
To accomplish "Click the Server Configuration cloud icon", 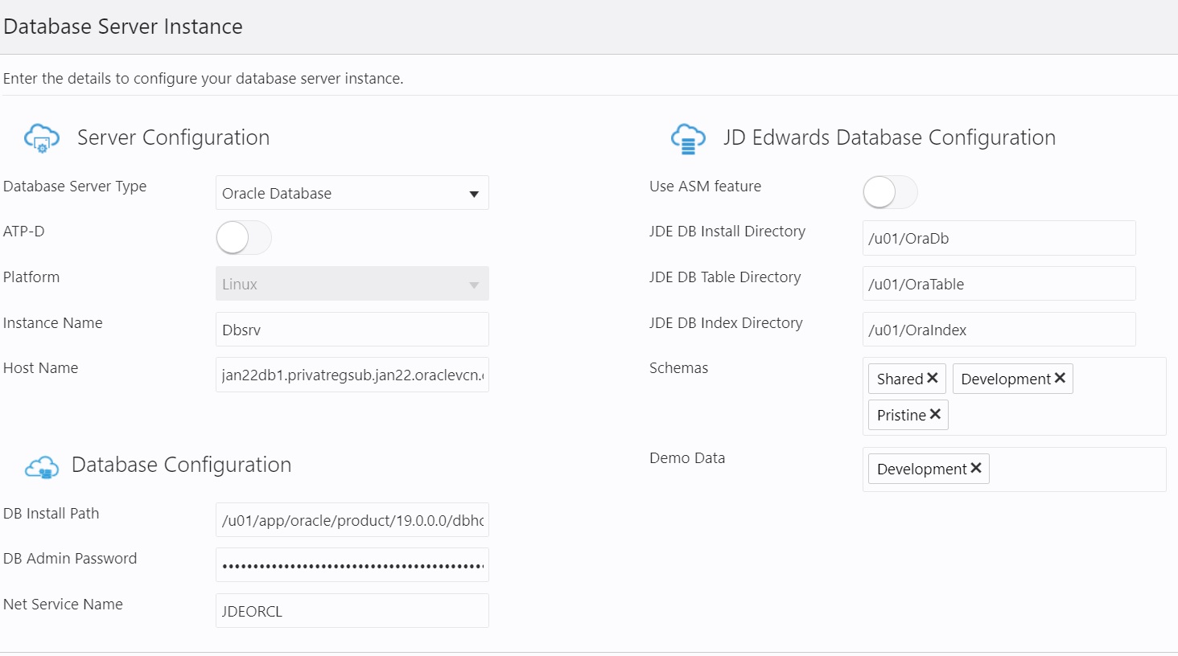I will pyautogui.click(x=41, y=137).
